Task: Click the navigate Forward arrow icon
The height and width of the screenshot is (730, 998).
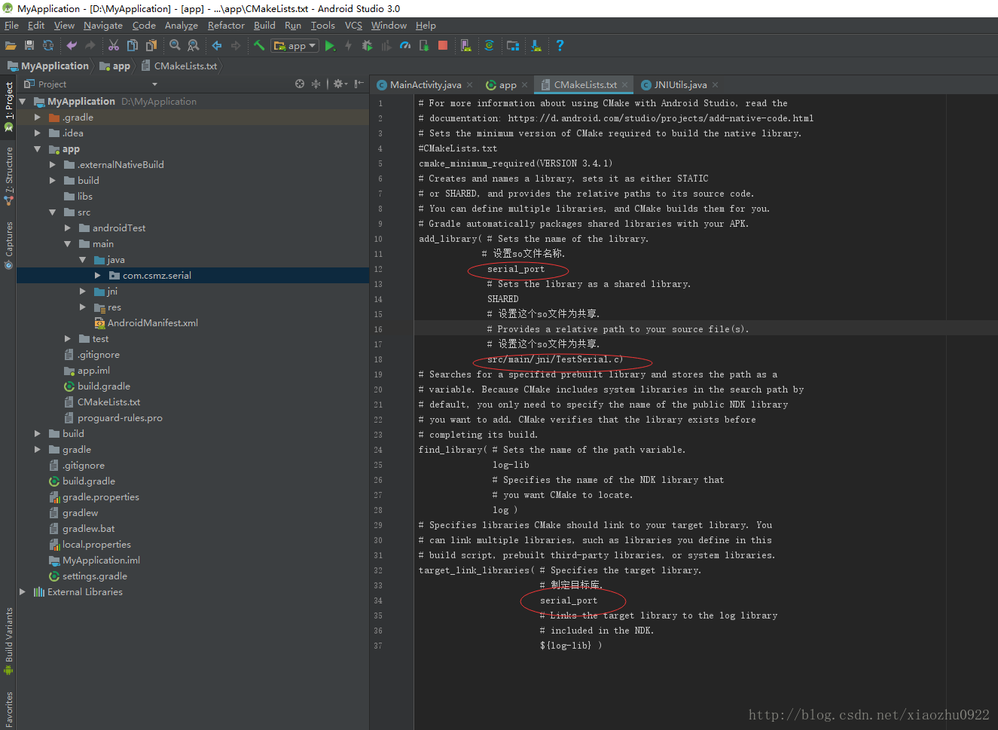Action: pyautogui.click(x=236, y=46)
